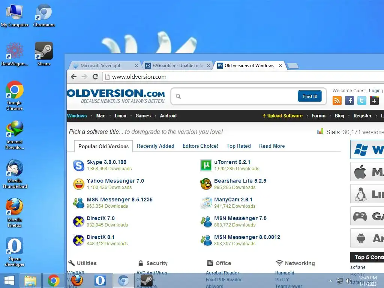Show hidden system tray icons
384x288 pixels.
pos(331,281)
